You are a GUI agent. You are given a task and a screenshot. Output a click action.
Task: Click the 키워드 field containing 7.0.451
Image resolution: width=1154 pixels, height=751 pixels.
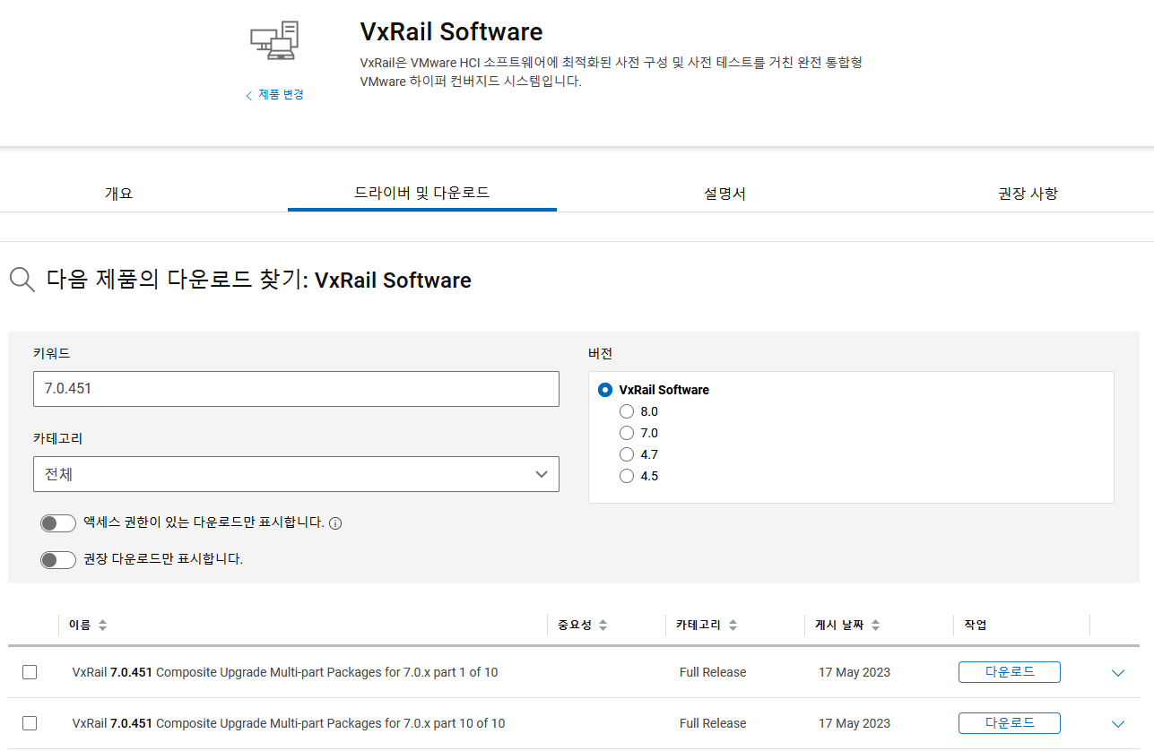[x=296, y=389]
